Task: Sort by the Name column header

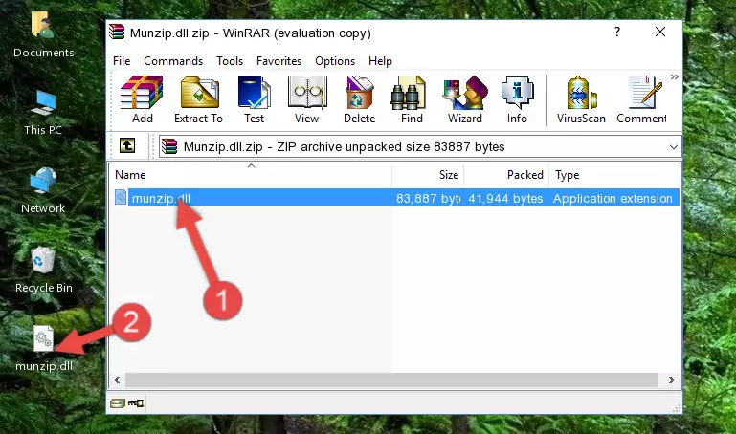Action: coord(251,175)
